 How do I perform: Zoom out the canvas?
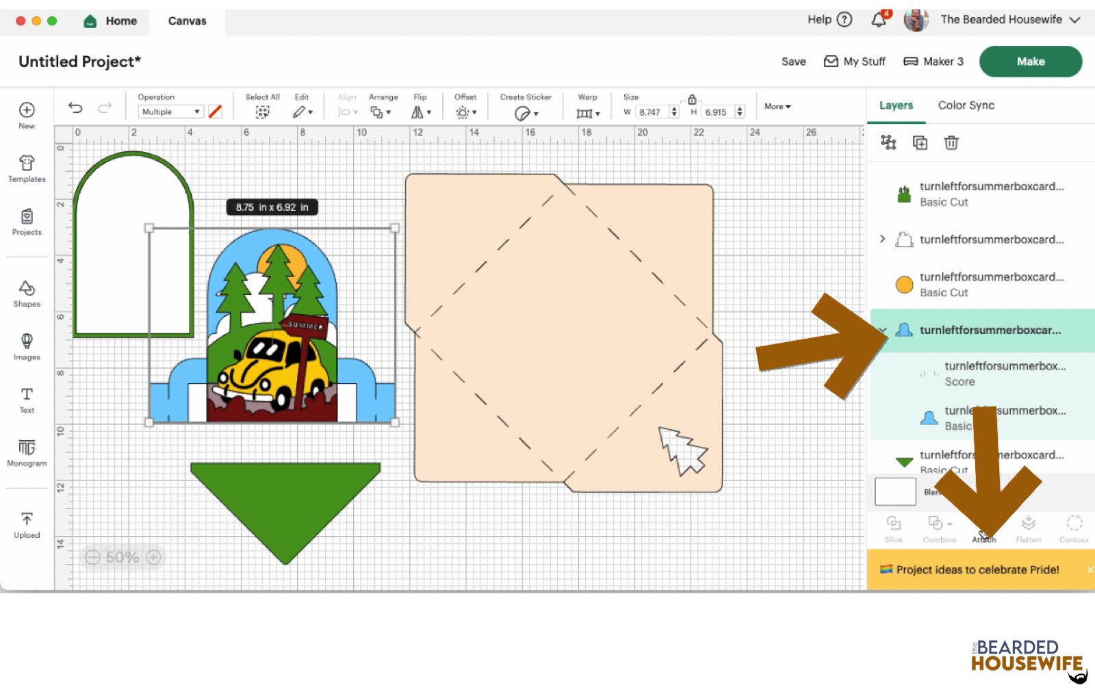tap(92, 557)
